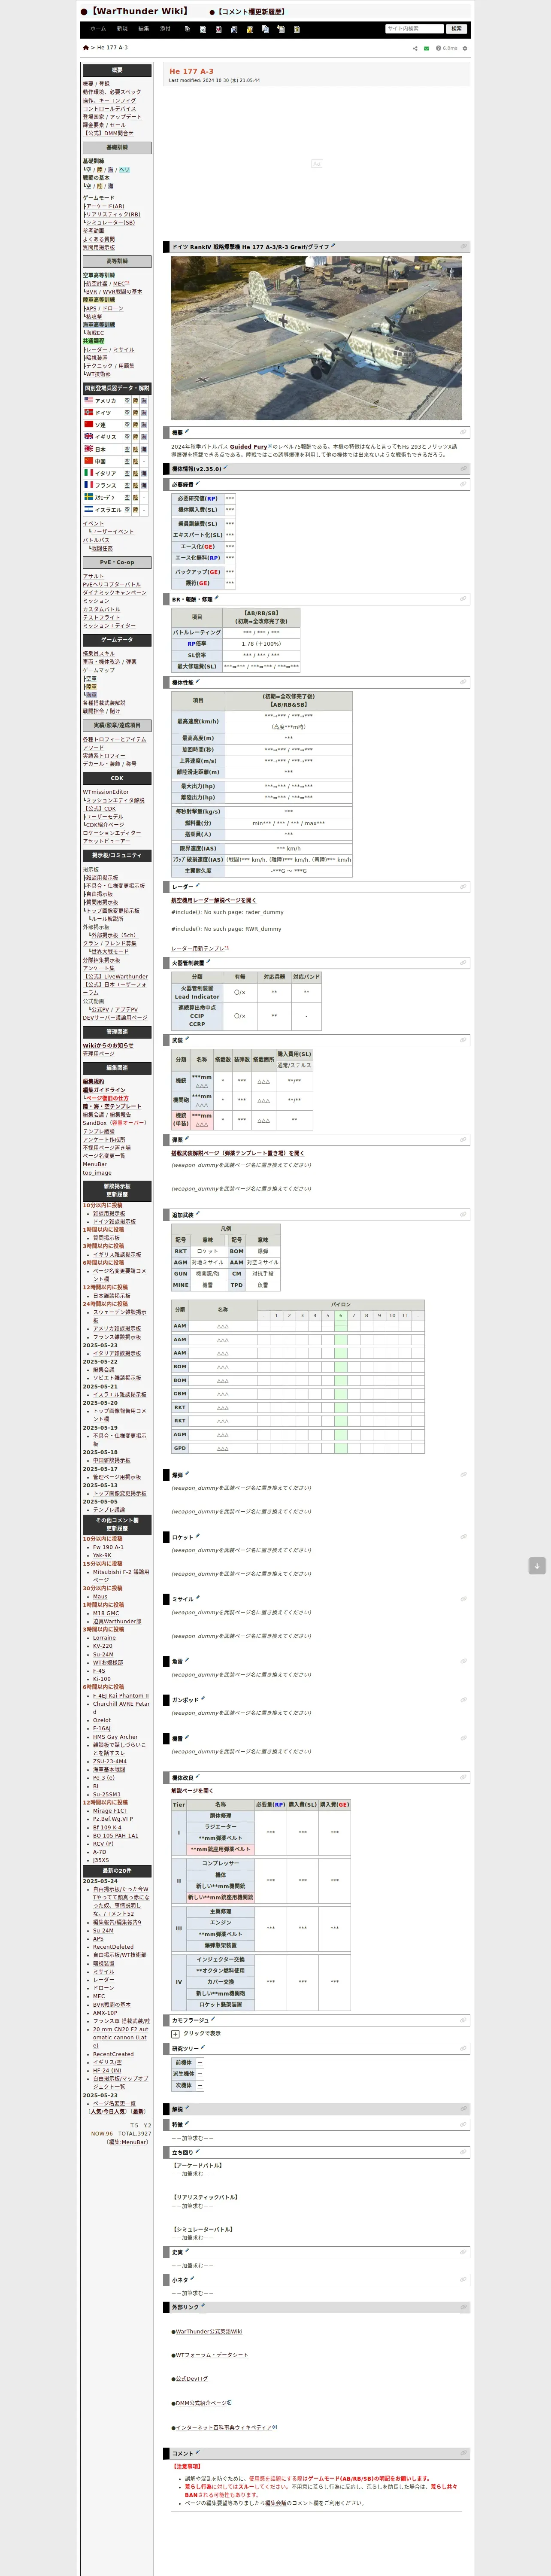Viewport: 551px width, 2576px height.
Task: Click edit pencil next to 機体改良 heading
Action: (x=197, y=1776)
